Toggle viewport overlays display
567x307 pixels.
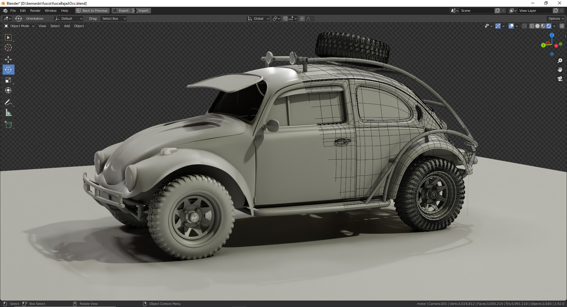pos(511,26)
